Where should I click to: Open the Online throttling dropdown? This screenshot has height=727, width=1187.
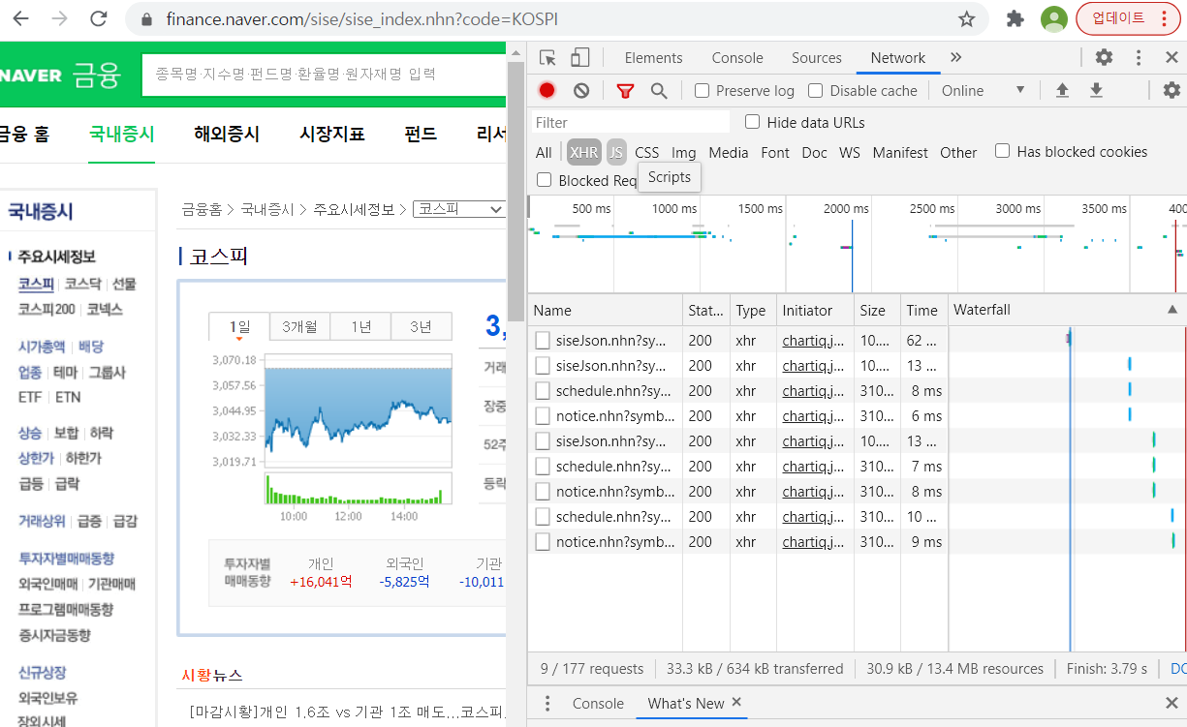983,91
